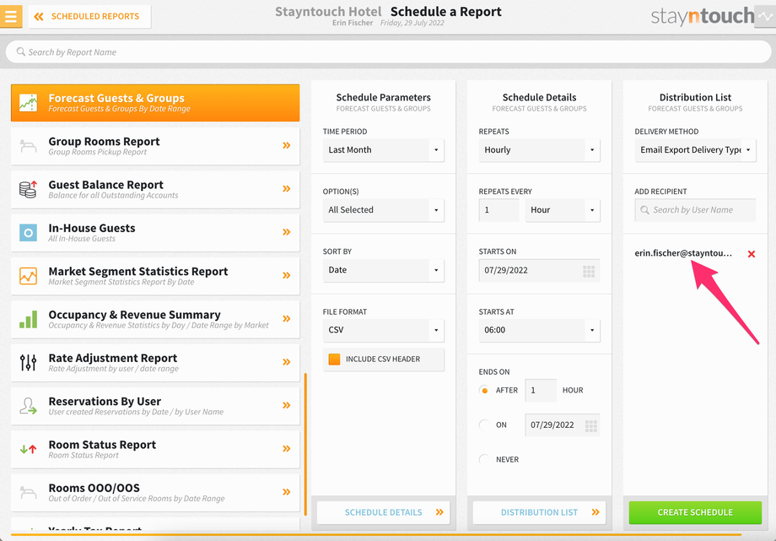Open the Delivery Method dropdown
The image size is (776, 541).
[x=695, y=149]
